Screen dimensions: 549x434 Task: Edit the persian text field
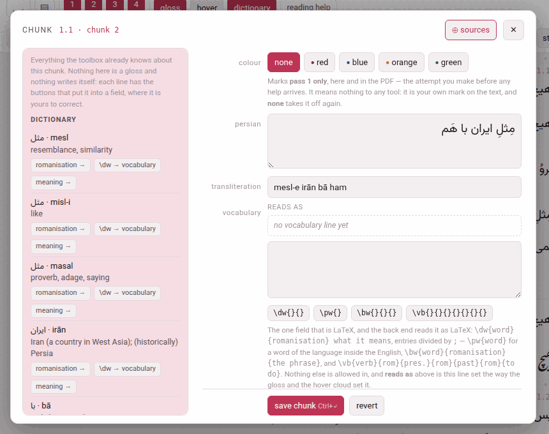point(395,141)
